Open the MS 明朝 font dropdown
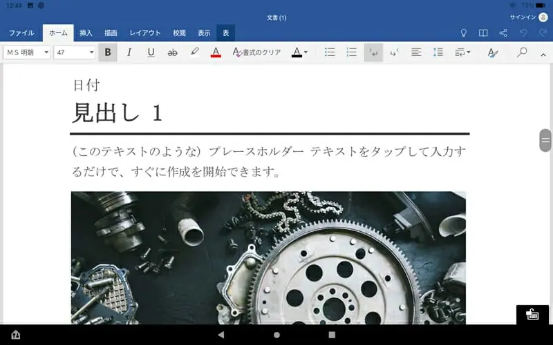The image size is (553, 345). [x=28, y=52]
